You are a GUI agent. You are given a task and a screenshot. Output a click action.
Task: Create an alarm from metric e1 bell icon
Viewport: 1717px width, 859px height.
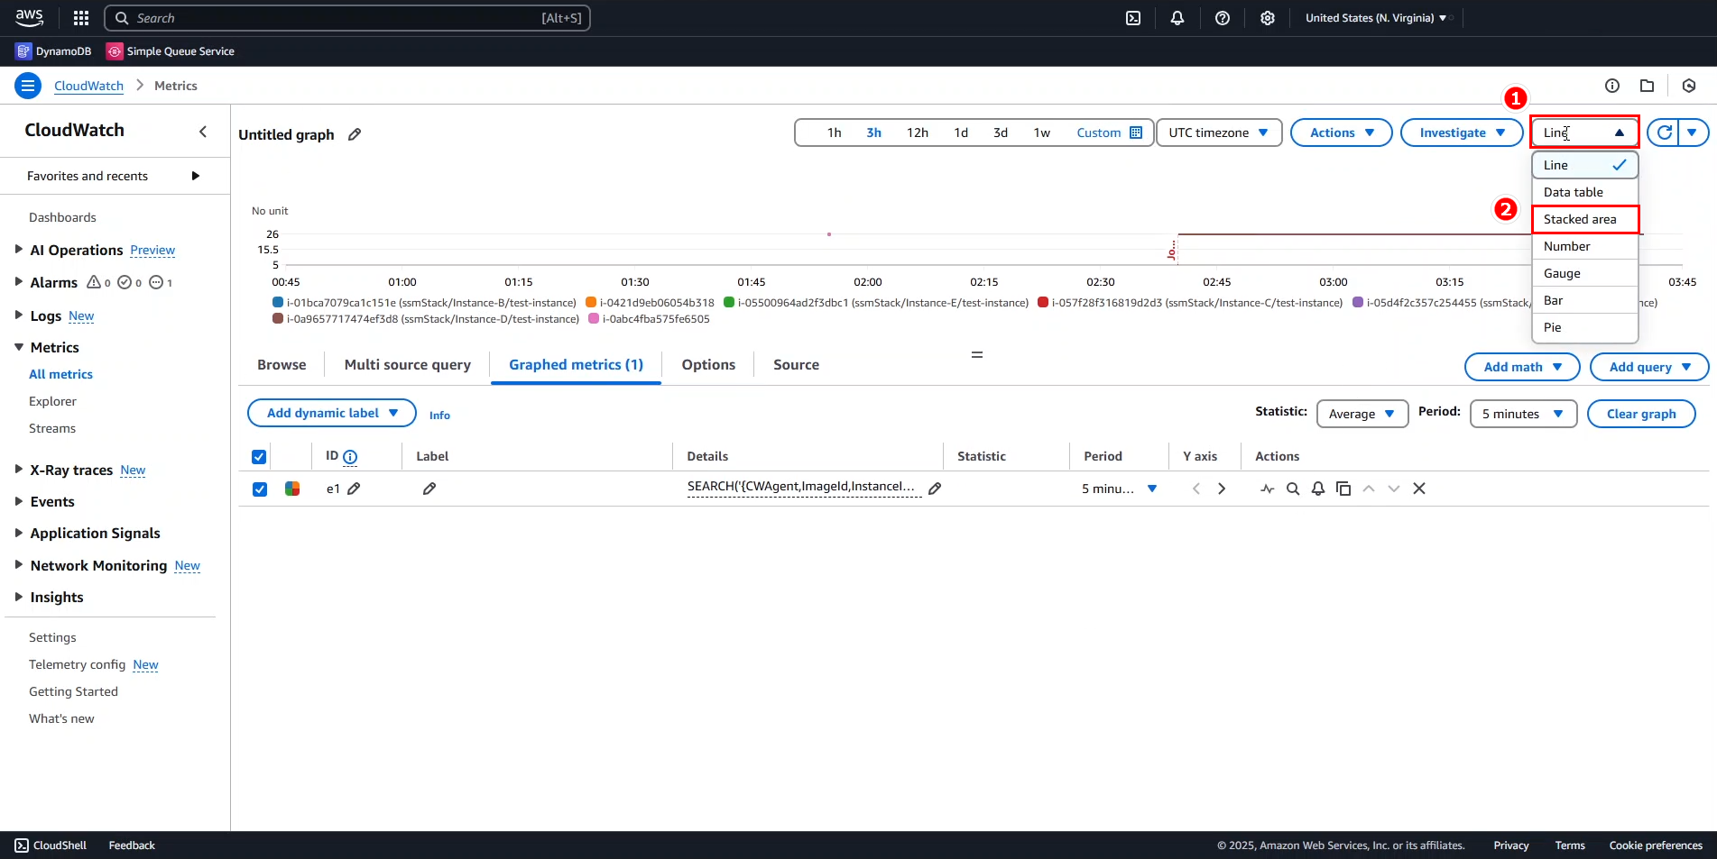1317,488
